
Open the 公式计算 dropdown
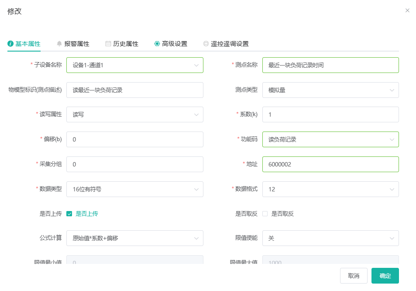coord(135,238)
